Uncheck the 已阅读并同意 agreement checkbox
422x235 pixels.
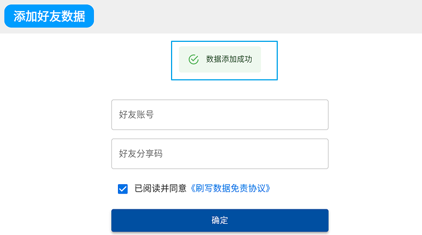pos(123,189)
